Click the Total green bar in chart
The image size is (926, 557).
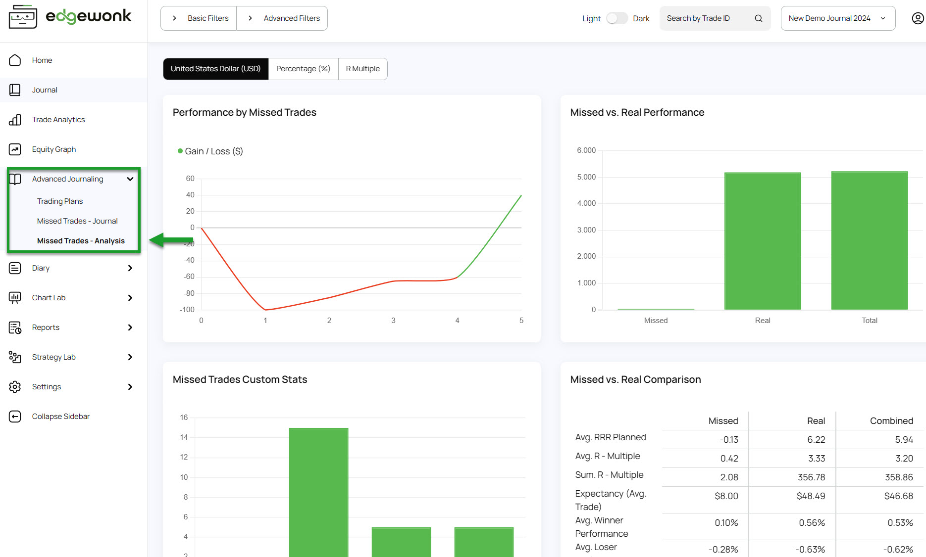(x=869, y=240)
